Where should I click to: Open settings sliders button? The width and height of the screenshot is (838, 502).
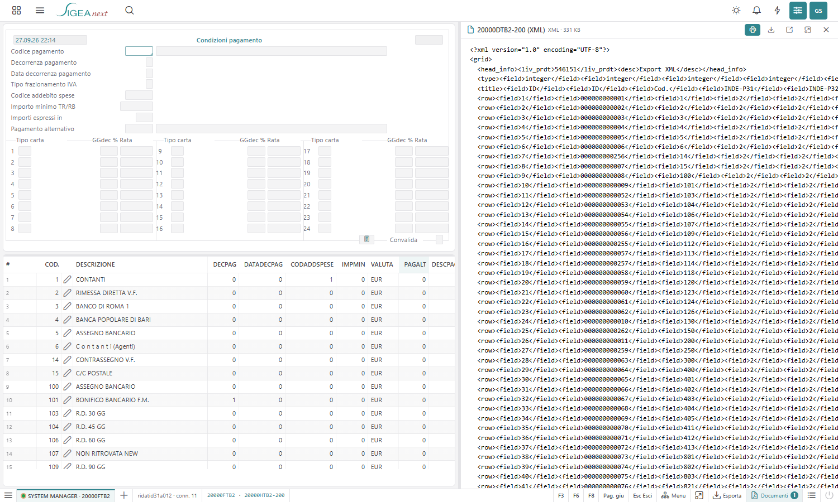(798, 10)
